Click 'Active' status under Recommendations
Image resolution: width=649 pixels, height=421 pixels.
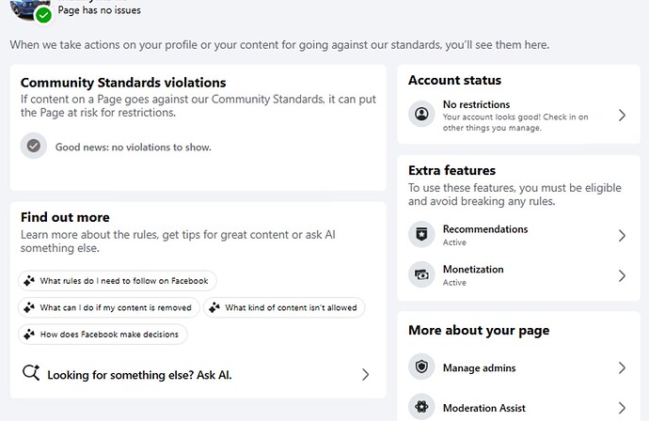[454, 242]
